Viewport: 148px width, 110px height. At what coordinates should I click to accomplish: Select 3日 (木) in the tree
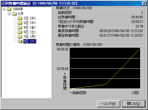(x=29, y=23)
